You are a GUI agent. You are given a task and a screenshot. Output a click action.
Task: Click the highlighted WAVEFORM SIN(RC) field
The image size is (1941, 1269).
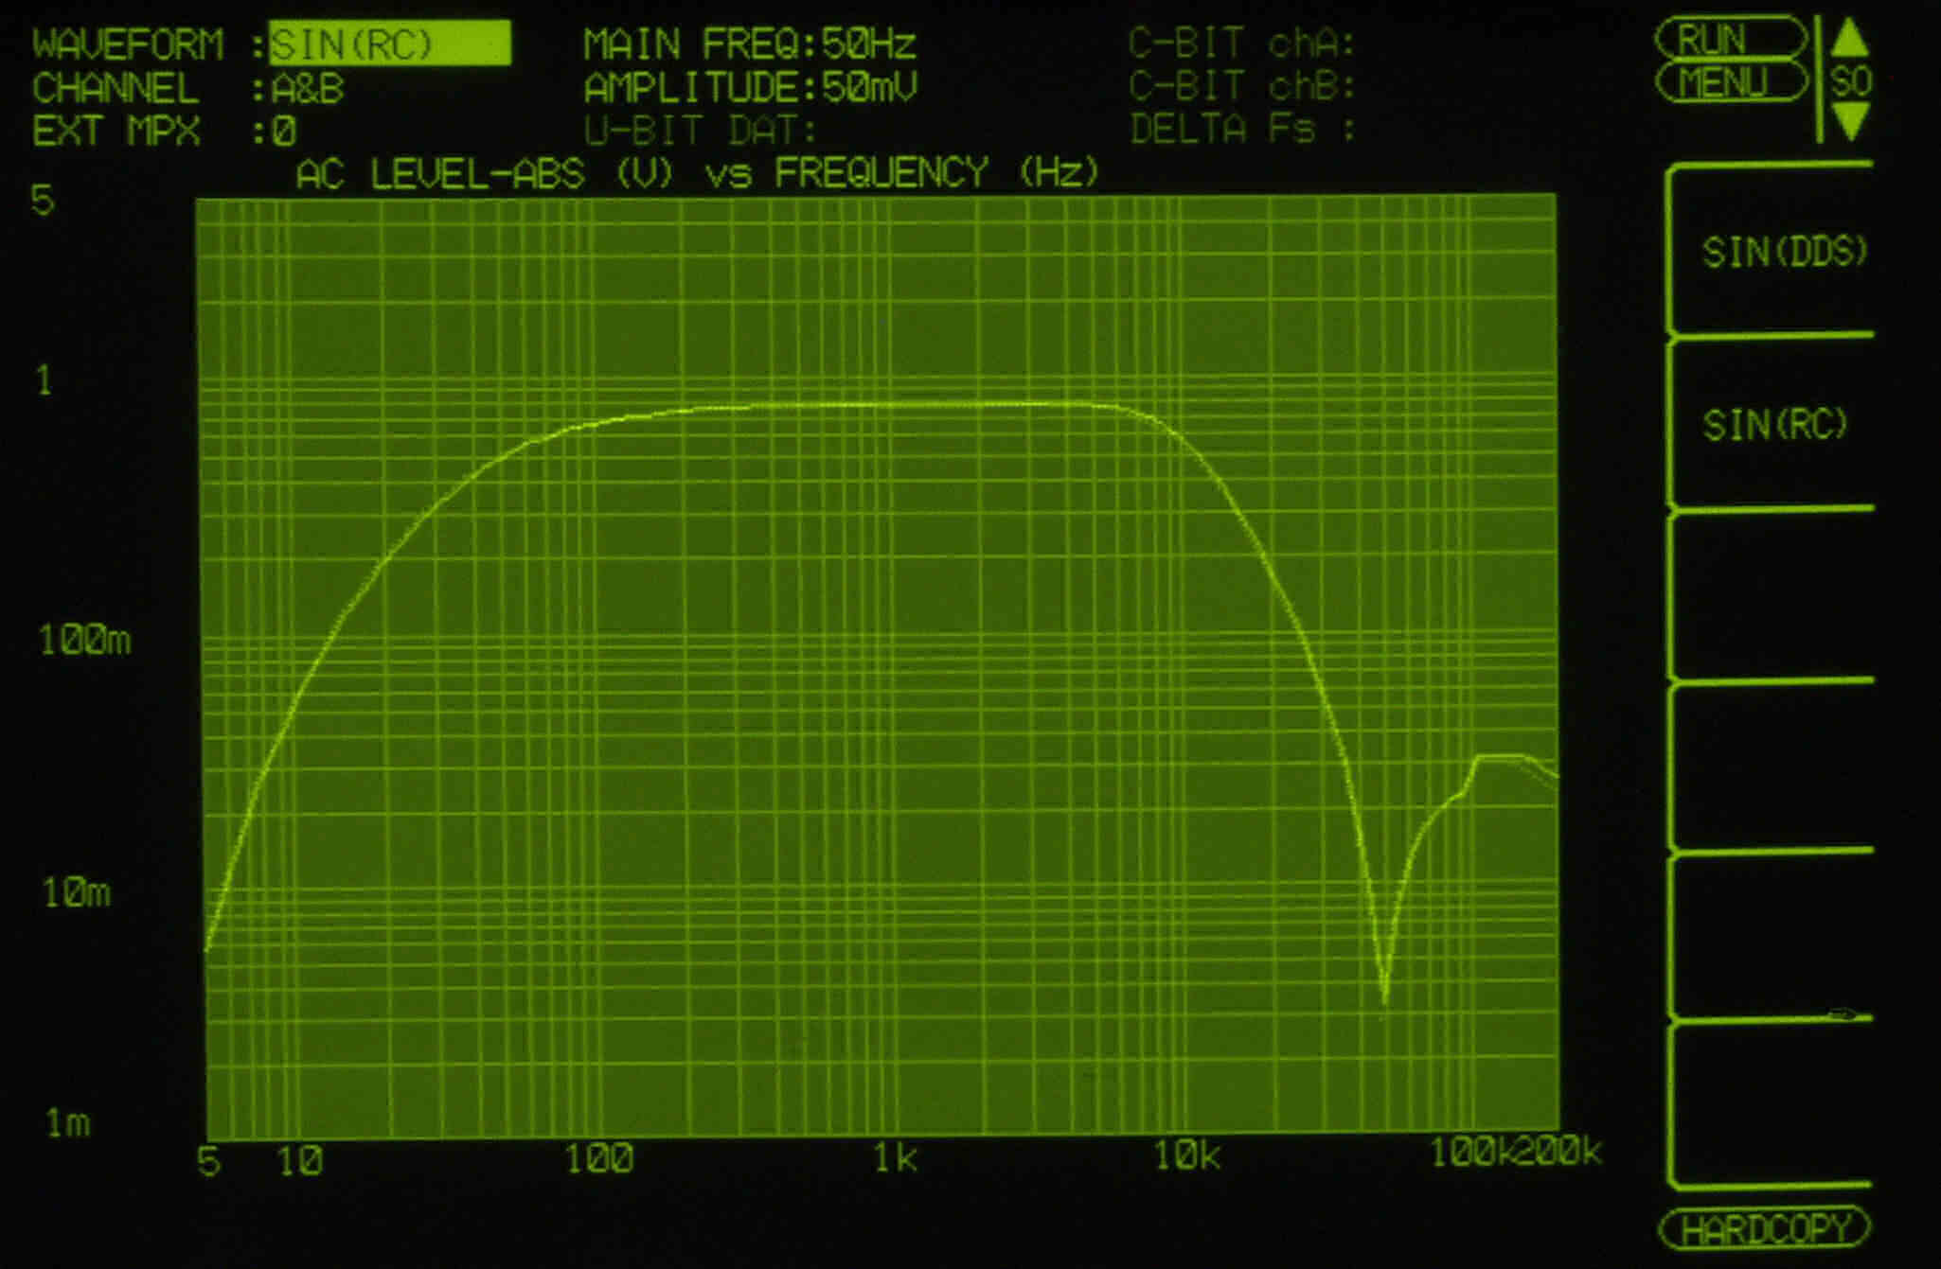(x=389, y=44)
